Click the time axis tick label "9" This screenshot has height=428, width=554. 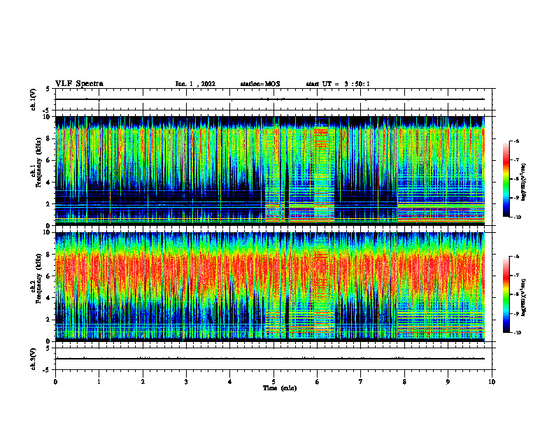[448, 382]
